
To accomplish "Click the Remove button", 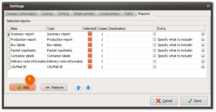I will (x=54, y=87).
